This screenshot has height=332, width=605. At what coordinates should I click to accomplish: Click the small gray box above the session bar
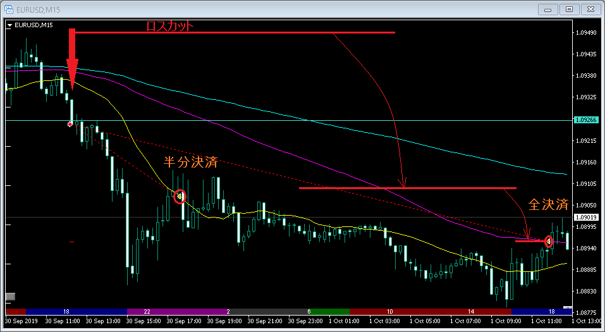point(10,297)
